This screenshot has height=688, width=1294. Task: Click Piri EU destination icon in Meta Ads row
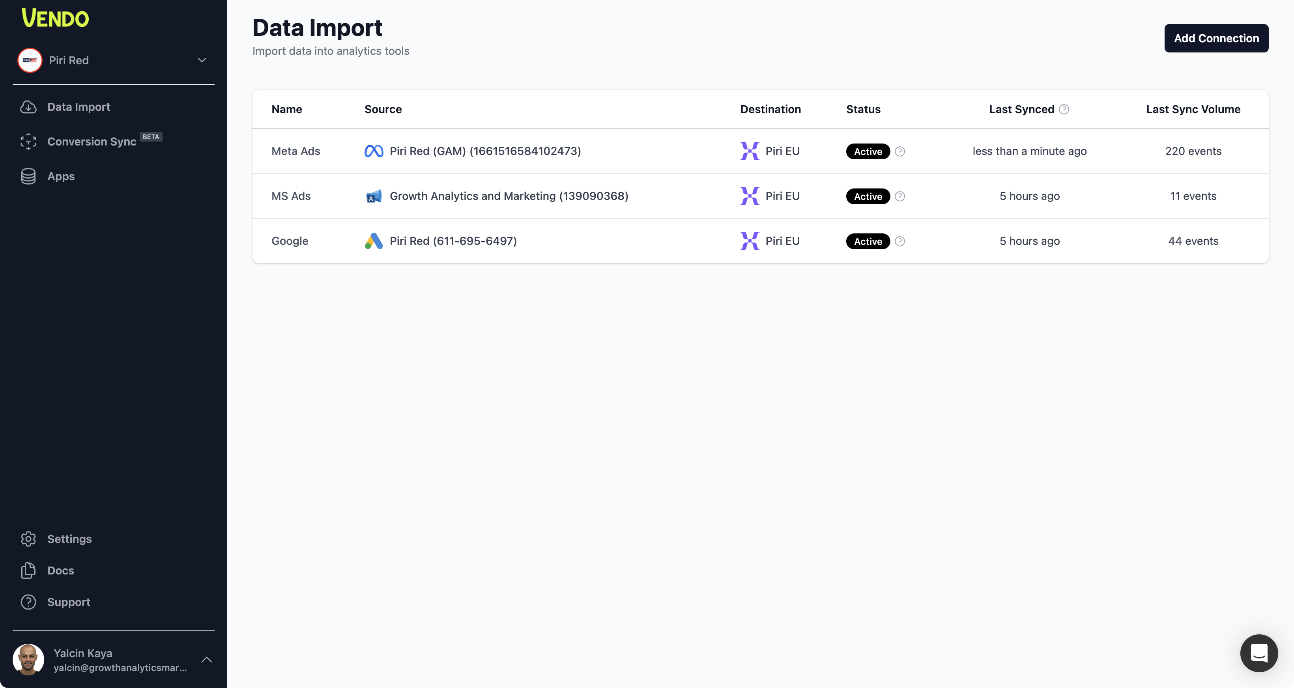click(750, 151)
